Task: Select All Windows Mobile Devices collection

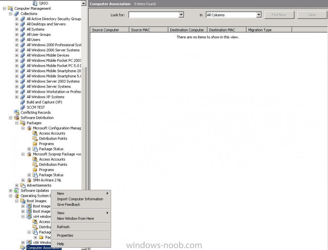Action: pos(48,55)
